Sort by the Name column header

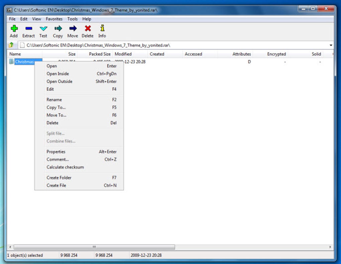(15, 54)
